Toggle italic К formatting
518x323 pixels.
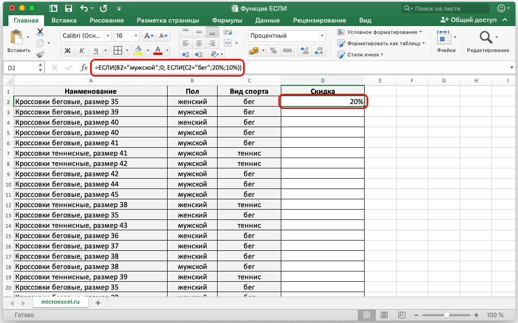coord(82,51)
